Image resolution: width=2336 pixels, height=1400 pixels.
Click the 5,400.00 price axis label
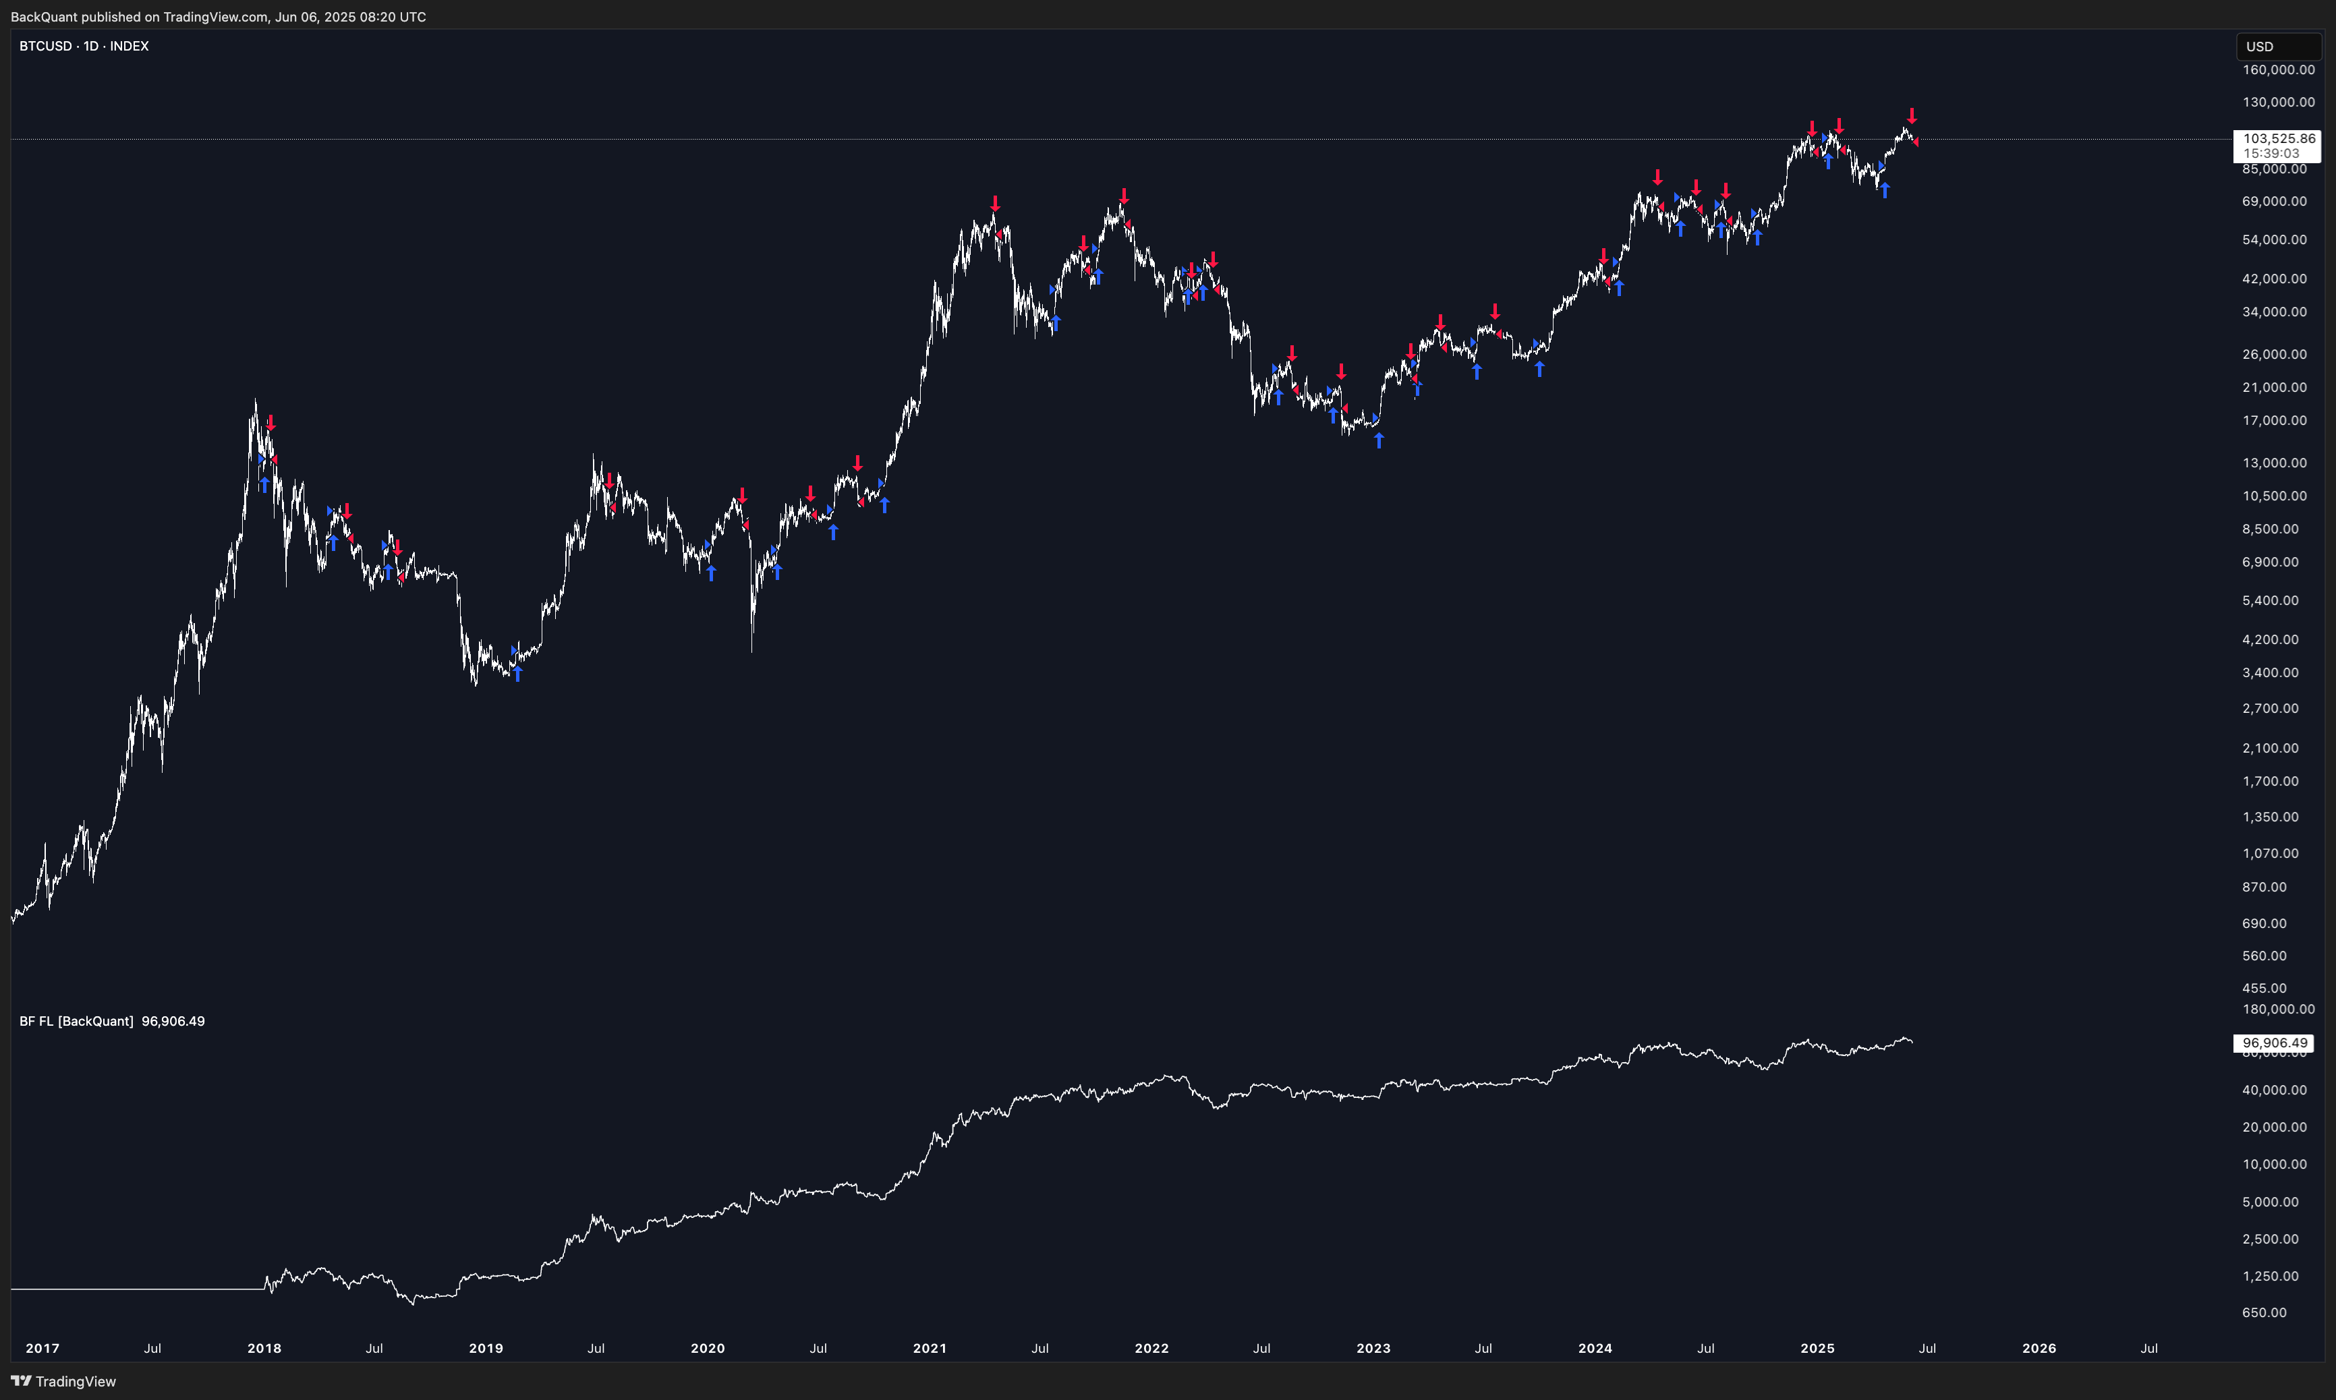[2271, 600]
